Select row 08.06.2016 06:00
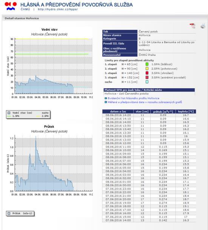 point(149,164)
